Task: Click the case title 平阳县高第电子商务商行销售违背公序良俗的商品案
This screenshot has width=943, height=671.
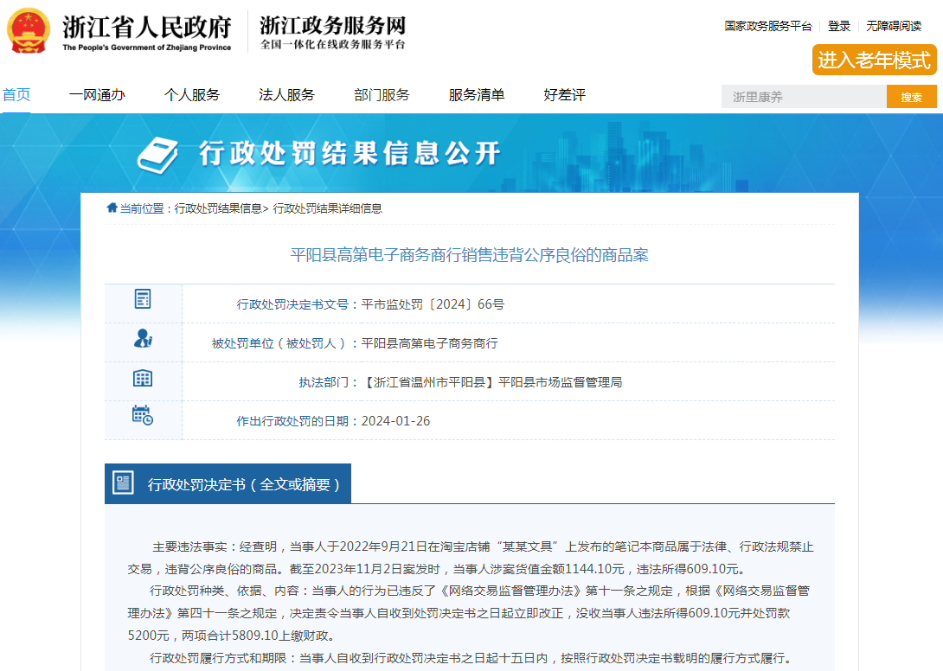Action: click(x=470, y=255)
